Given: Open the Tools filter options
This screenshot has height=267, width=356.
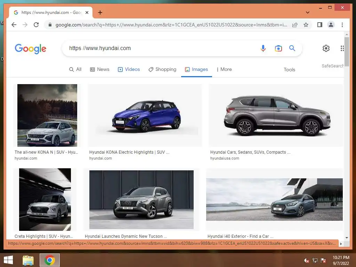Looking at the screenshot, I should pyautogui.click(x=289, y=70).
